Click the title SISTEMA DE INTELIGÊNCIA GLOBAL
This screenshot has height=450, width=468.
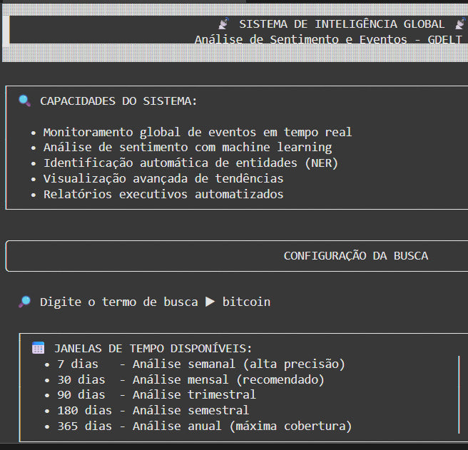(x=342, y=24)
